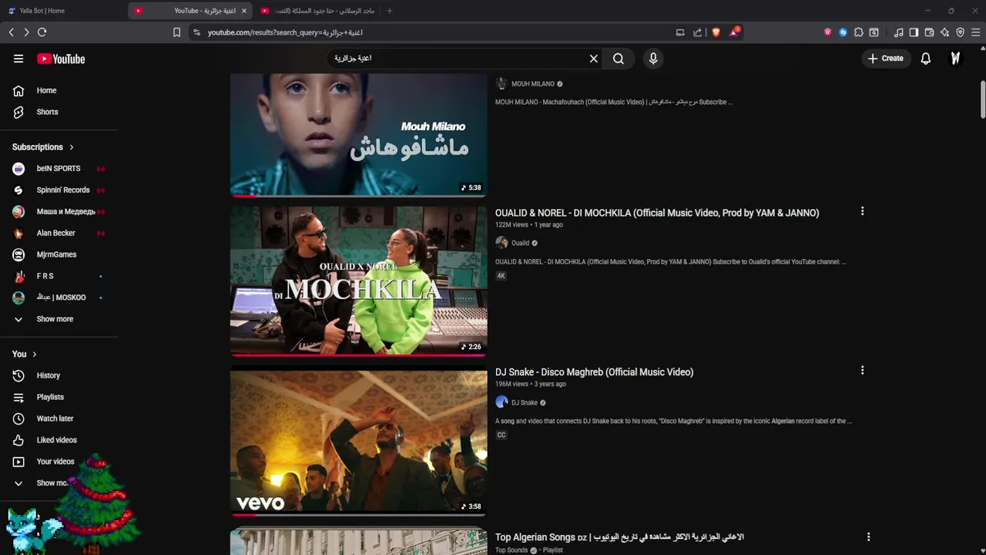Open more options for DI MOCHKILA video
The width and height of the screenshot is (986, 555).
click(862, 211)
